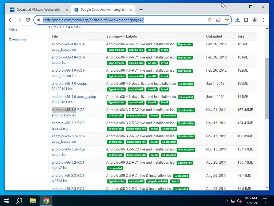Go to page 1 of downloads
The image size is (274, 206).
[60, 27]
